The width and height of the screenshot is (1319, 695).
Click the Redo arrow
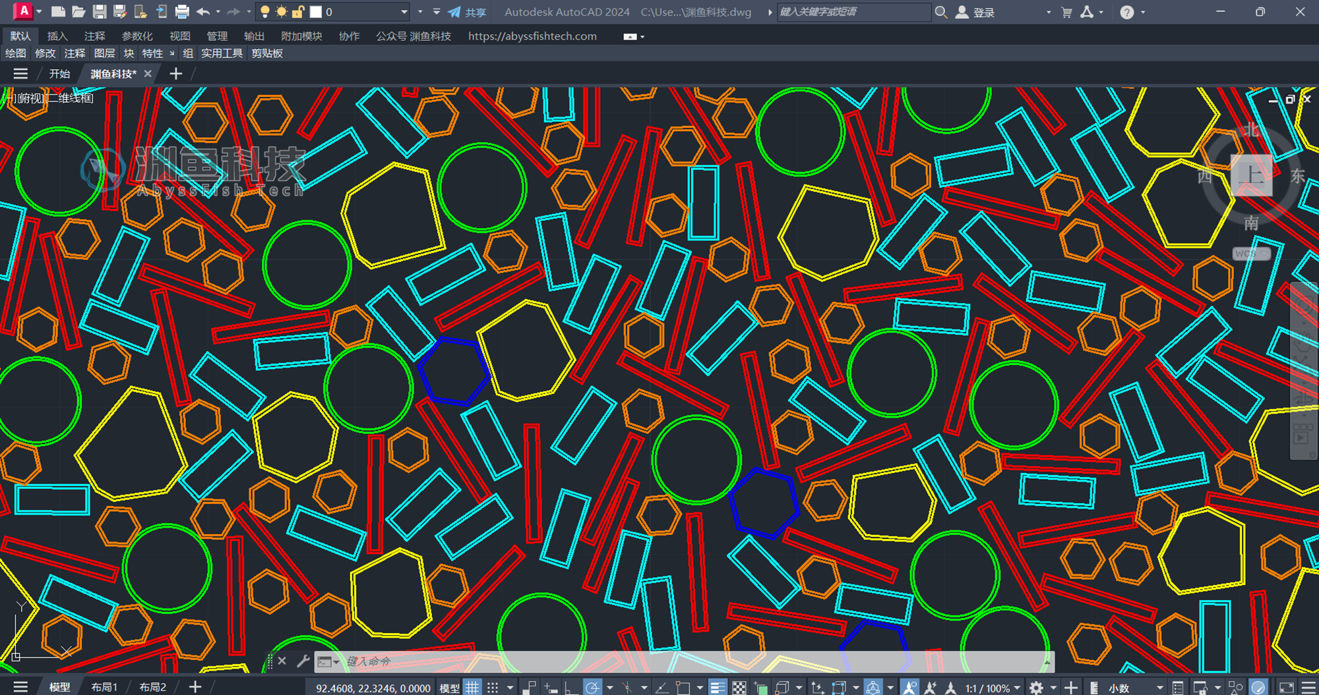[233, 12]
